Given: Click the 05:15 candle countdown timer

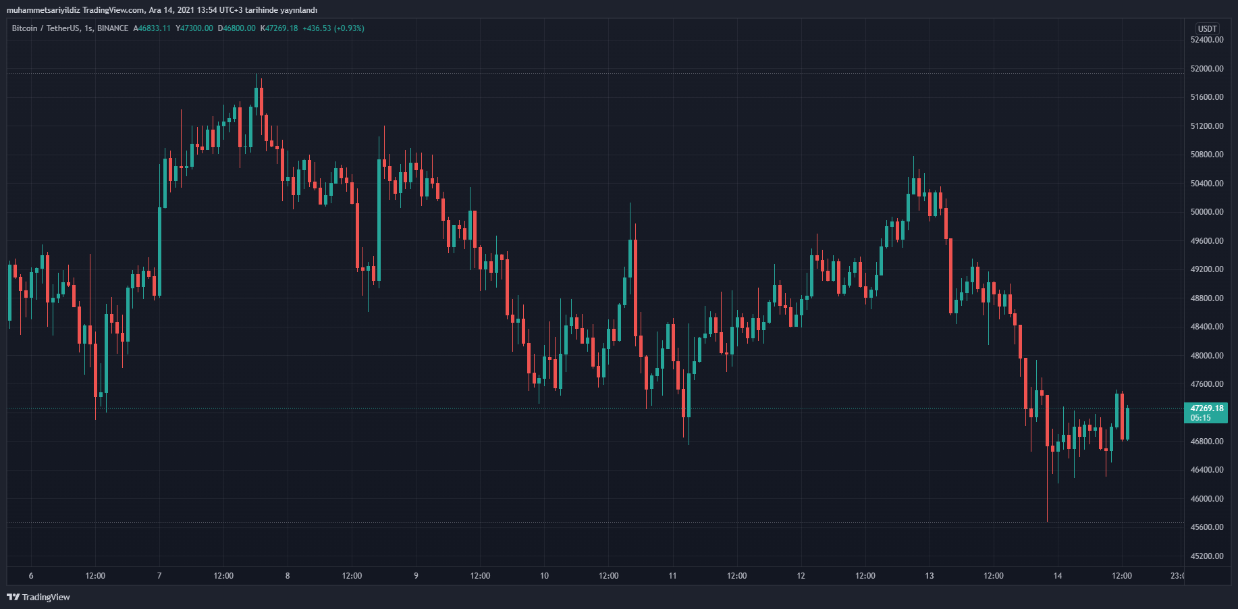Looking at the screenshot, I should point(1200,418).
